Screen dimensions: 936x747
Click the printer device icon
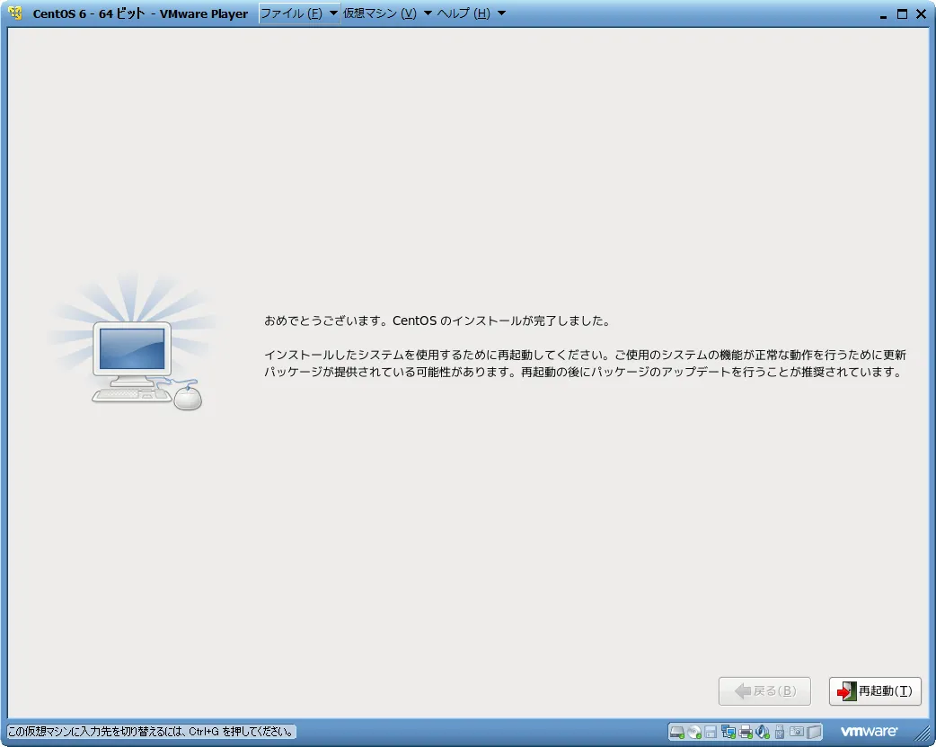point(745,731)
